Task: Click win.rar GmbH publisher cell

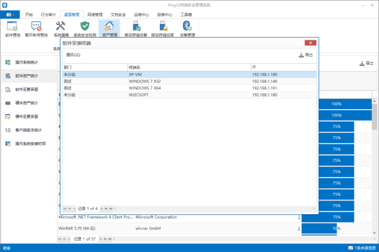Action: (148, 228)
